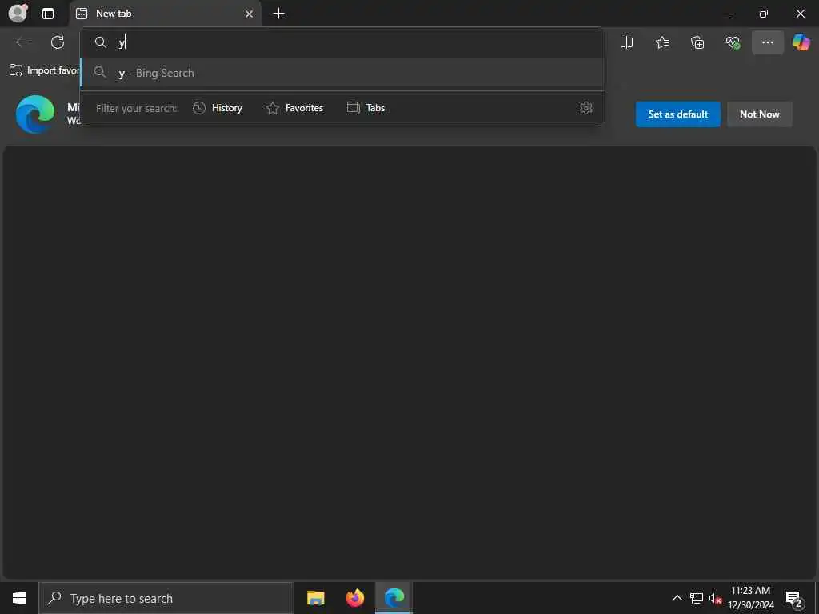Open Browser essentials heart icon
This screenshot has width=819, height=614.
tap(733, 43)
